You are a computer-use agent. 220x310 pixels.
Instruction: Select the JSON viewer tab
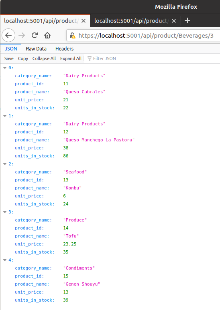tap(11, 48)
